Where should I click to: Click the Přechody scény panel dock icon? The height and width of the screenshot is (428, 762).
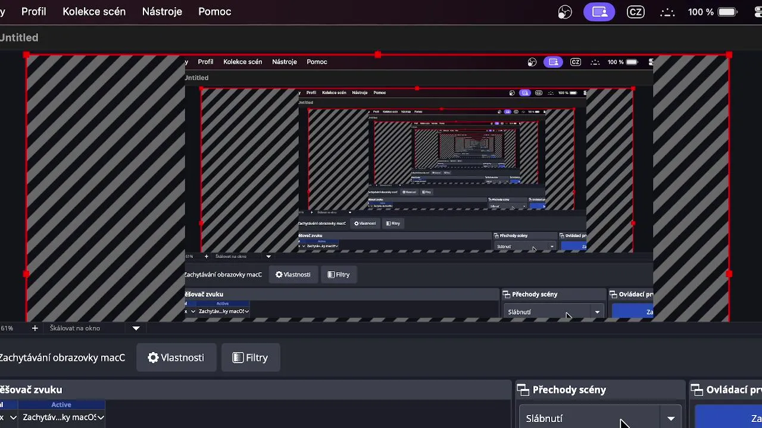[523, 390]
